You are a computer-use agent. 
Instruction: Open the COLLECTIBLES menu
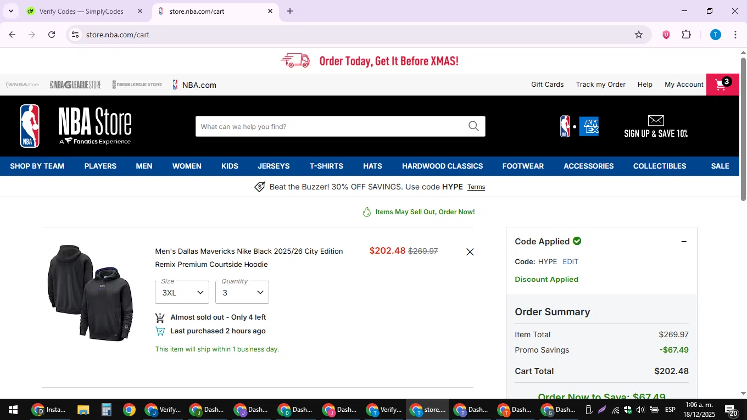tap(660, 166)
